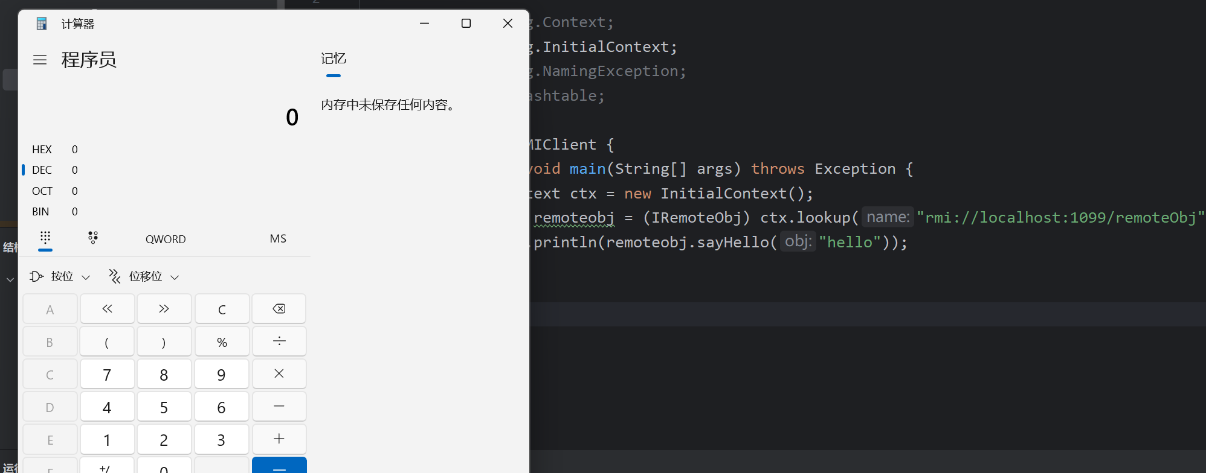Close the calculator window

508,23
